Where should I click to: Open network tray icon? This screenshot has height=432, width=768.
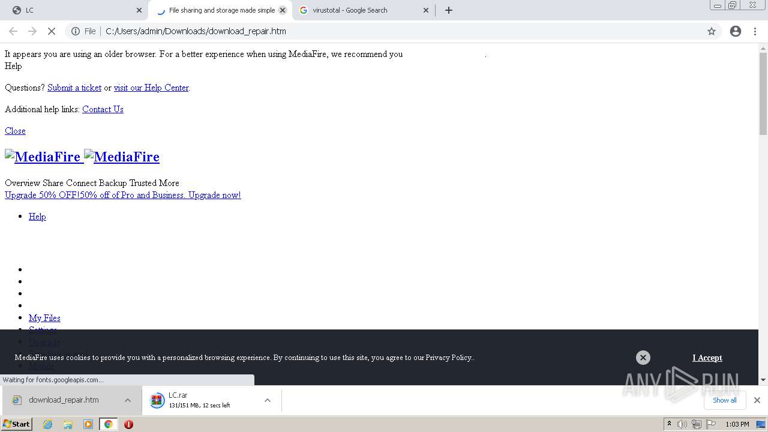click(x=697, y=424)
